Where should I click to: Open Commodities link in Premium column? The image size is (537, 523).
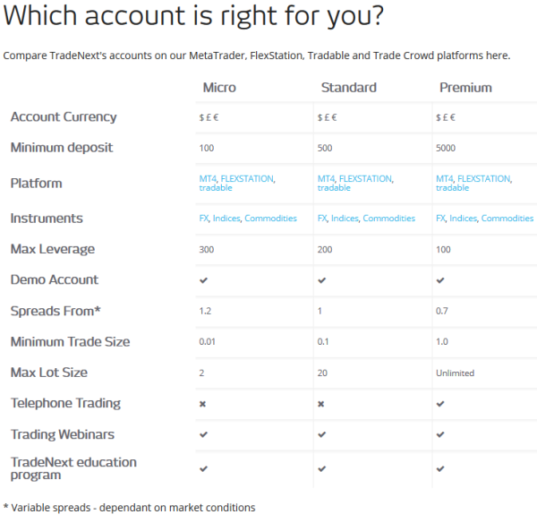[507, 219]
